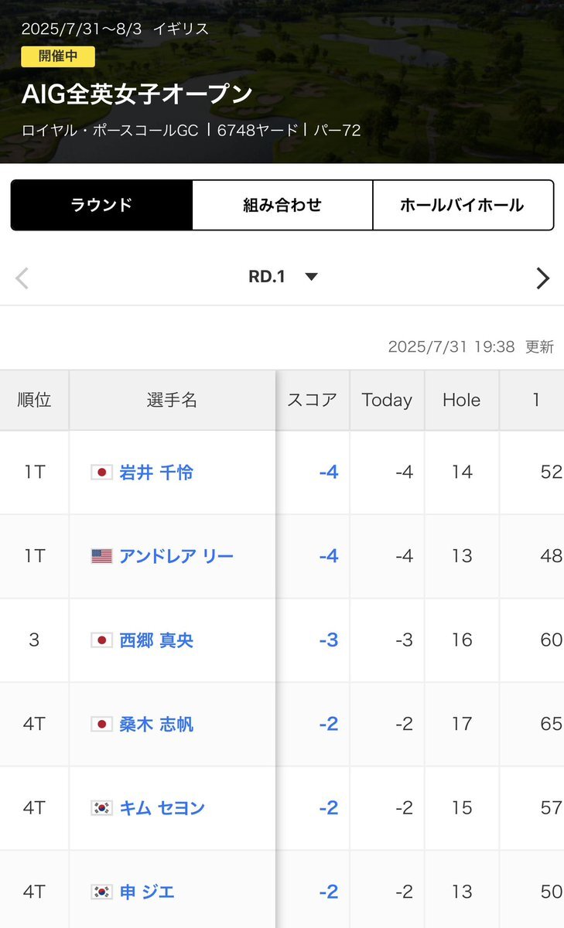The image size is (564, 928).
Task: Open the RD.1 round dropdown
Action: tap(282, 277)
